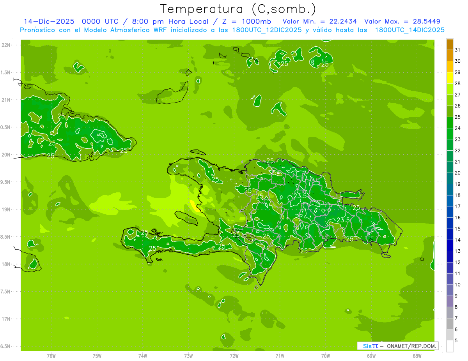Select the '14-Dic-2025' date text
This screenshot has height=361, width=468.
click(49, 21)
